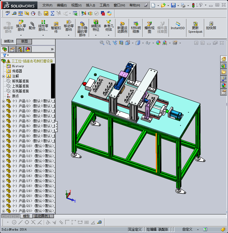The image size is (228, 233).
Task: Click root assembly 三工位-插座去毛刺打磨设备
Action: [32, 61]
